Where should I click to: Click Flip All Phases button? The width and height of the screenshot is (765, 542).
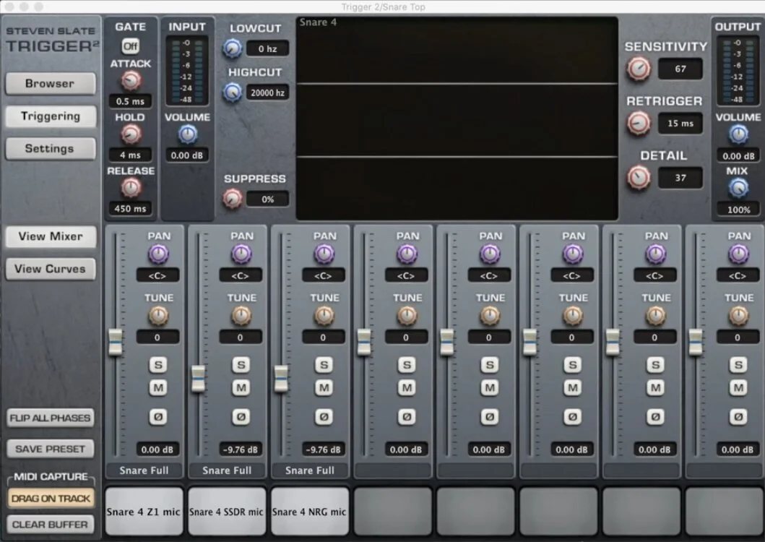point(51,418)
